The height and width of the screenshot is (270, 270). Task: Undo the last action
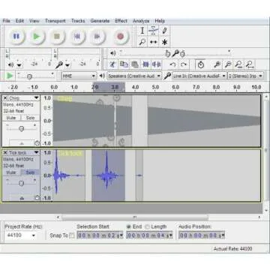(x=172, y=64)
